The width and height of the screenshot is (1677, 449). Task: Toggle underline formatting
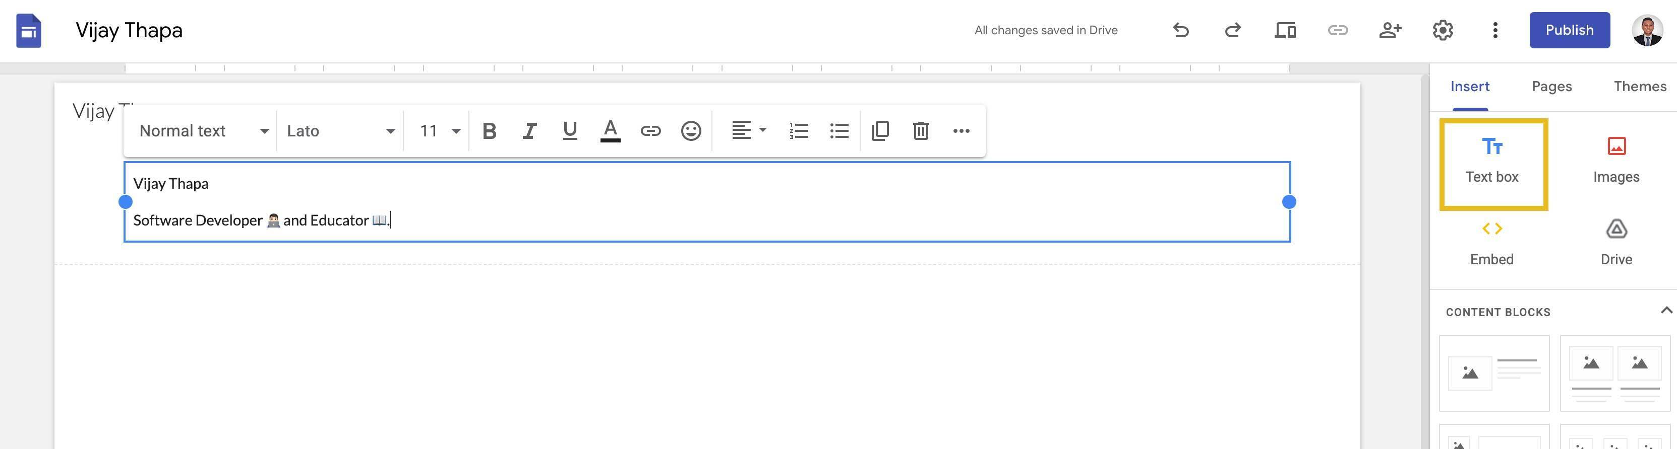pyautogui.click(x=570, y=131)
